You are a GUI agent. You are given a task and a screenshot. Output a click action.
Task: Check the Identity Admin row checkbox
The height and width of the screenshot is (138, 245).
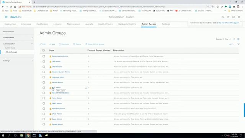pyautogui.click(x=44, y=82)
